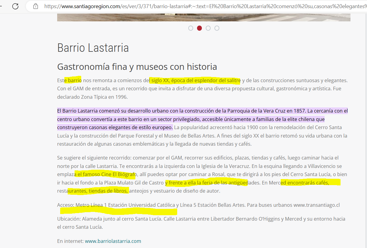Reload the page with the refresh icon

pos(15,6)
